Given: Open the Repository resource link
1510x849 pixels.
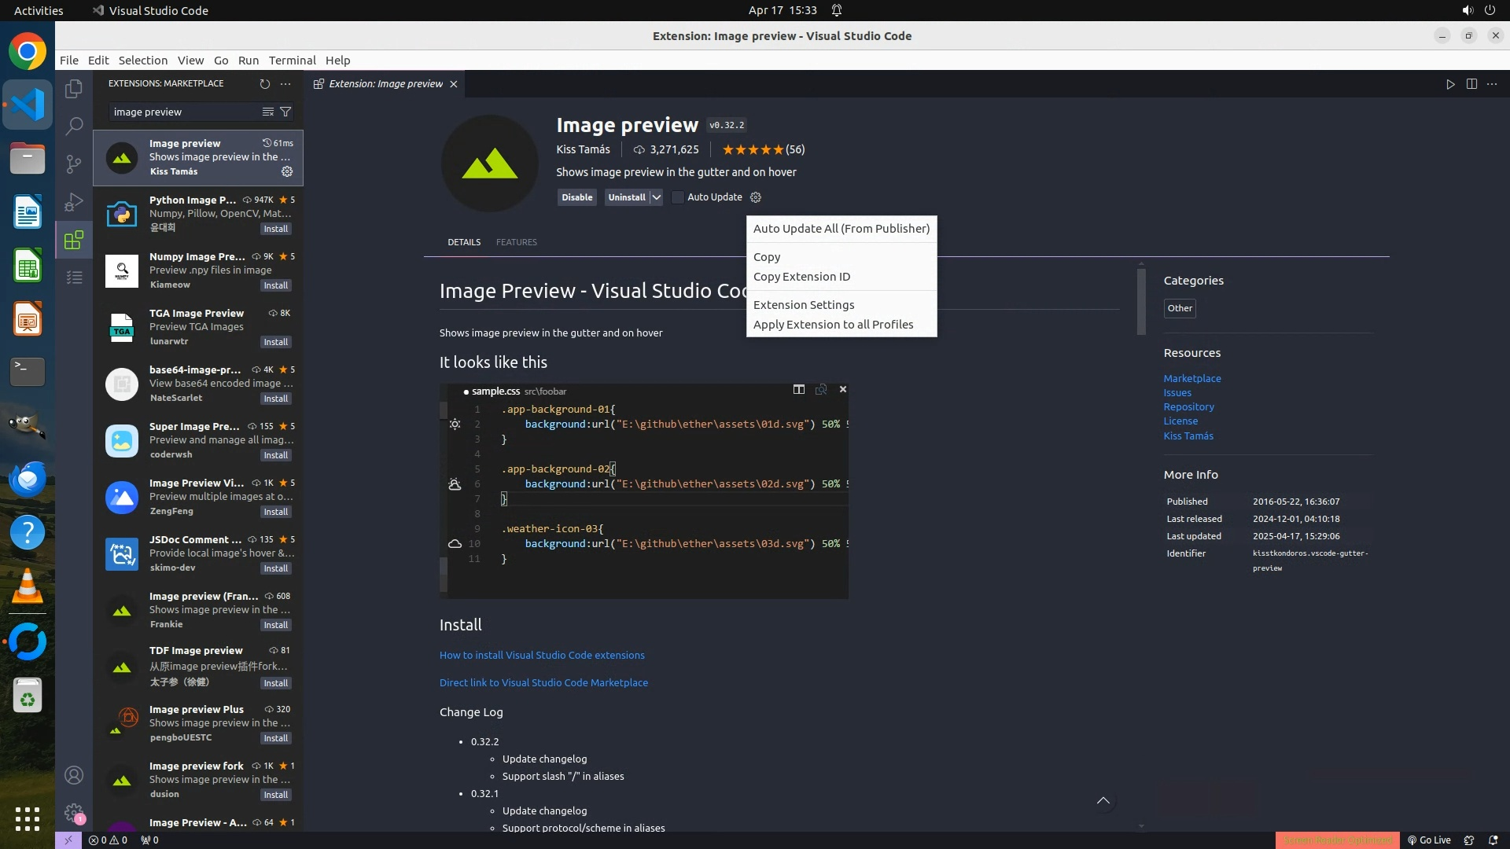Looking at the screenshot, I should click(x=1188, y=407).
